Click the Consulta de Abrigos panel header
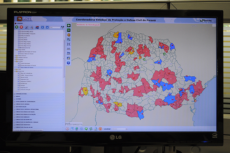The width and height of the screenshot is (230, 153). point(39,117)
